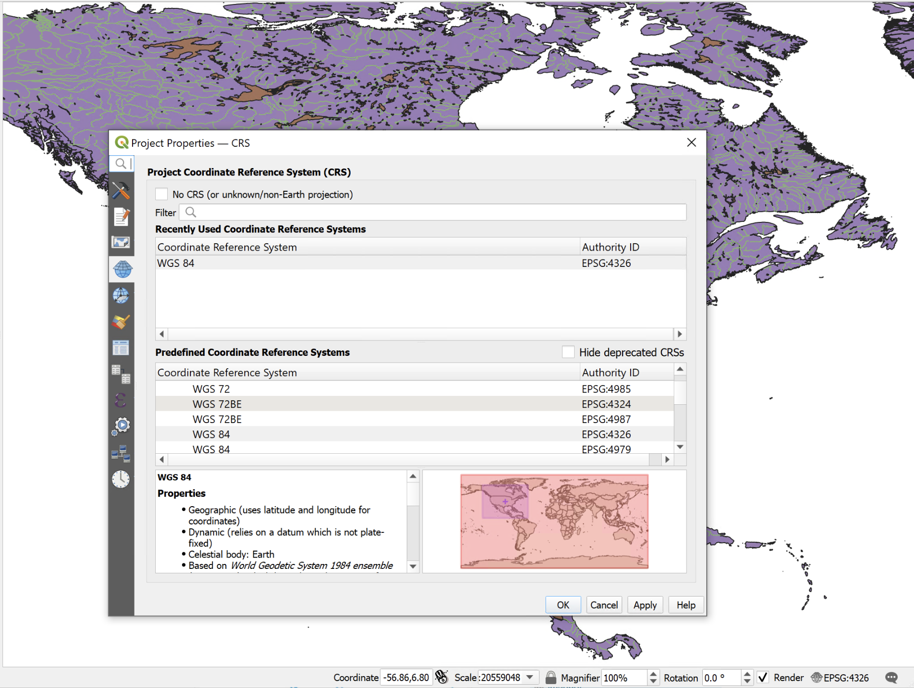Click the left arrow of the predefined list horizontal scrollbar
The image size is (914, 688).
tap(162, 459)
